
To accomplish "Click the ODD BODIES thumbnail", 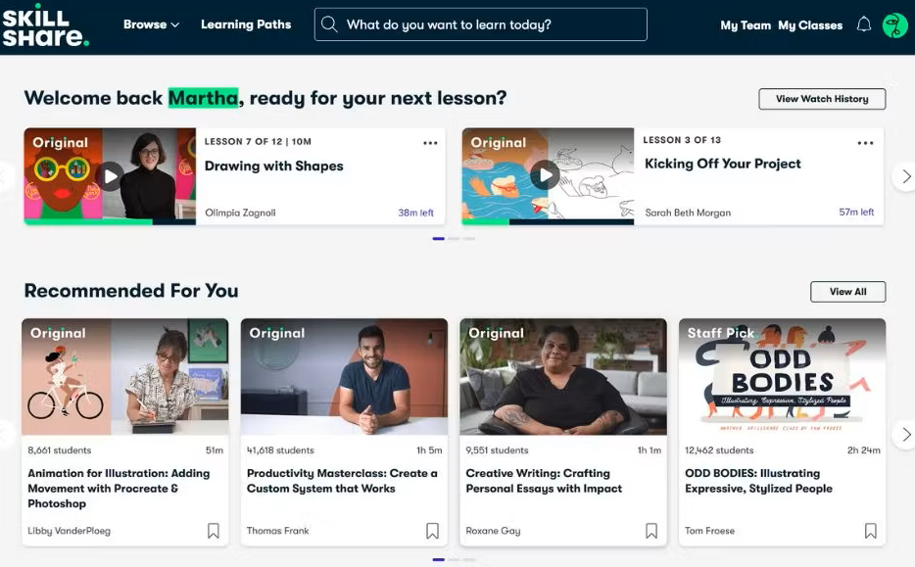I will click(x=782, y=377).
